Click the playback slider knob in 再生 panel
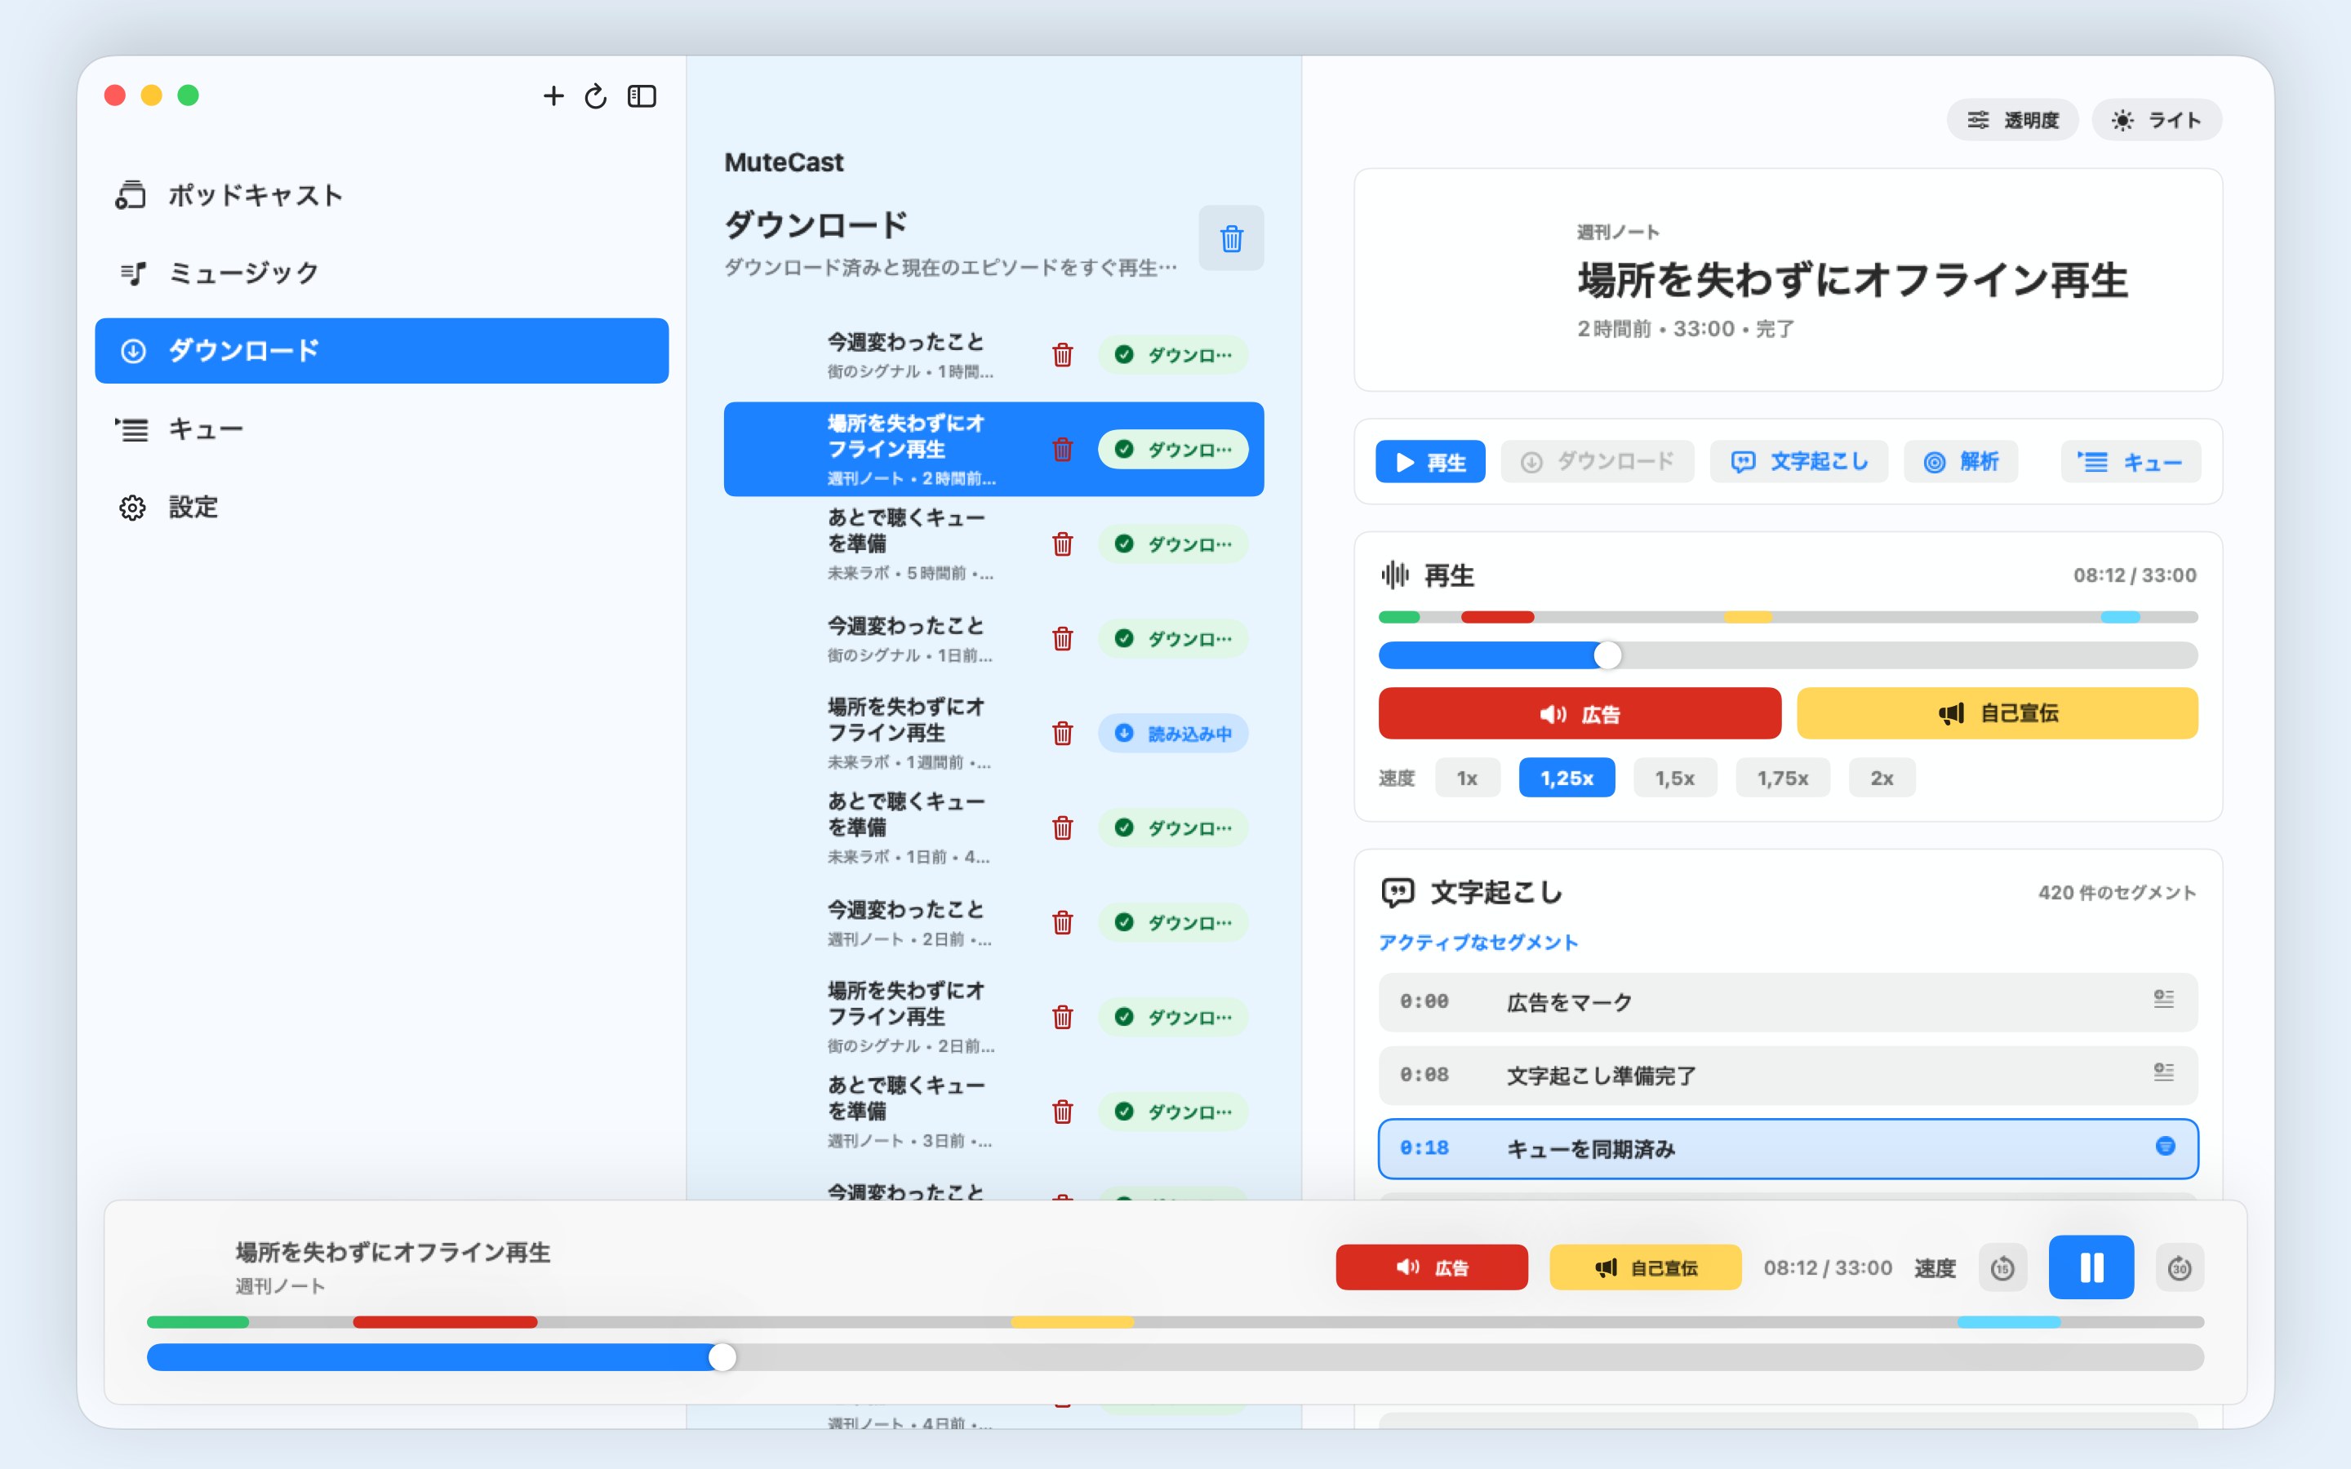Viewport: 2351px width, 1469px height. 1608,655
